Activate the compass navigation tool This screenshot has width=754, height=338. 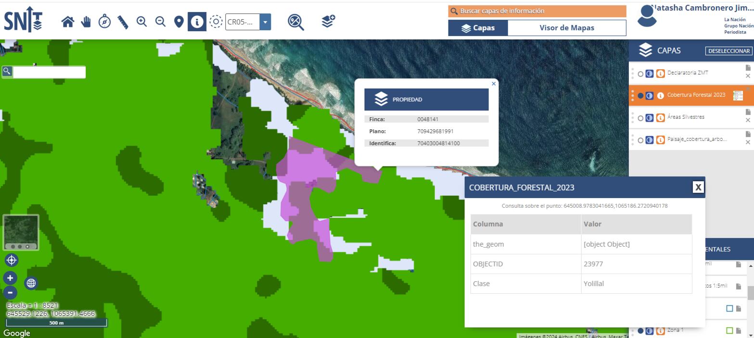tap(104, 22)
